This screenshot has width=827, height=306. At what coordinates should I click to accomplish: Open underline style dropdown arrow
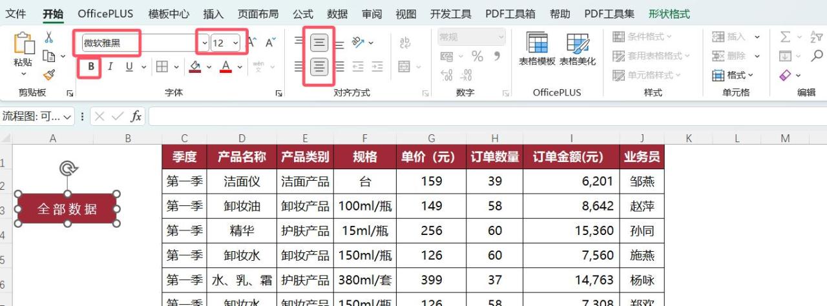pos(142,66)
